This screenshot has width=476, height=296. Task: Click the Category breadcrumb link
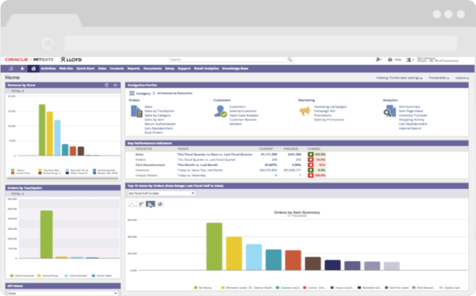[x=144, y=94]
